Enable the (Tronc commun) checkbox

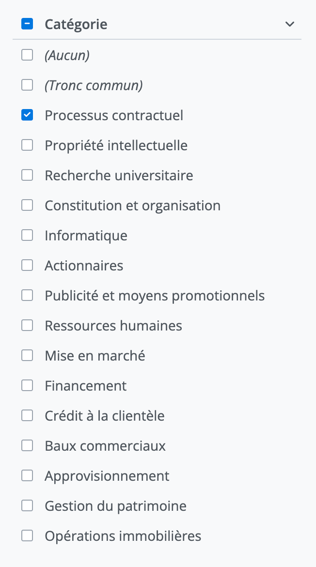tap(27, 85)
